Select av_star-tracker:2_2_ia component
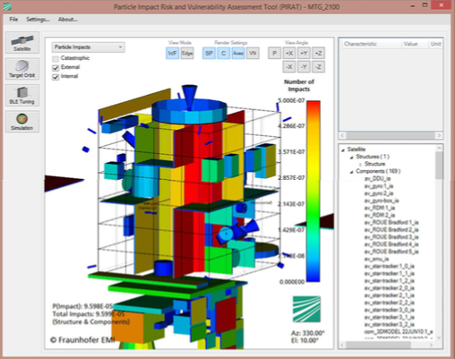The height and width of the screenshot is (359, 455). coord(389,303)
